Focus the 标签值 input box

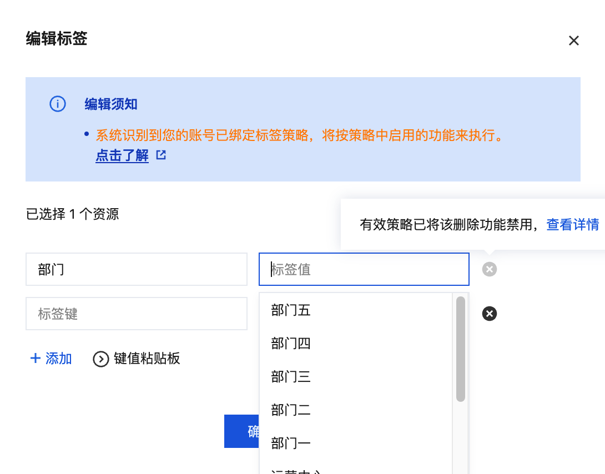pos(364,269)
